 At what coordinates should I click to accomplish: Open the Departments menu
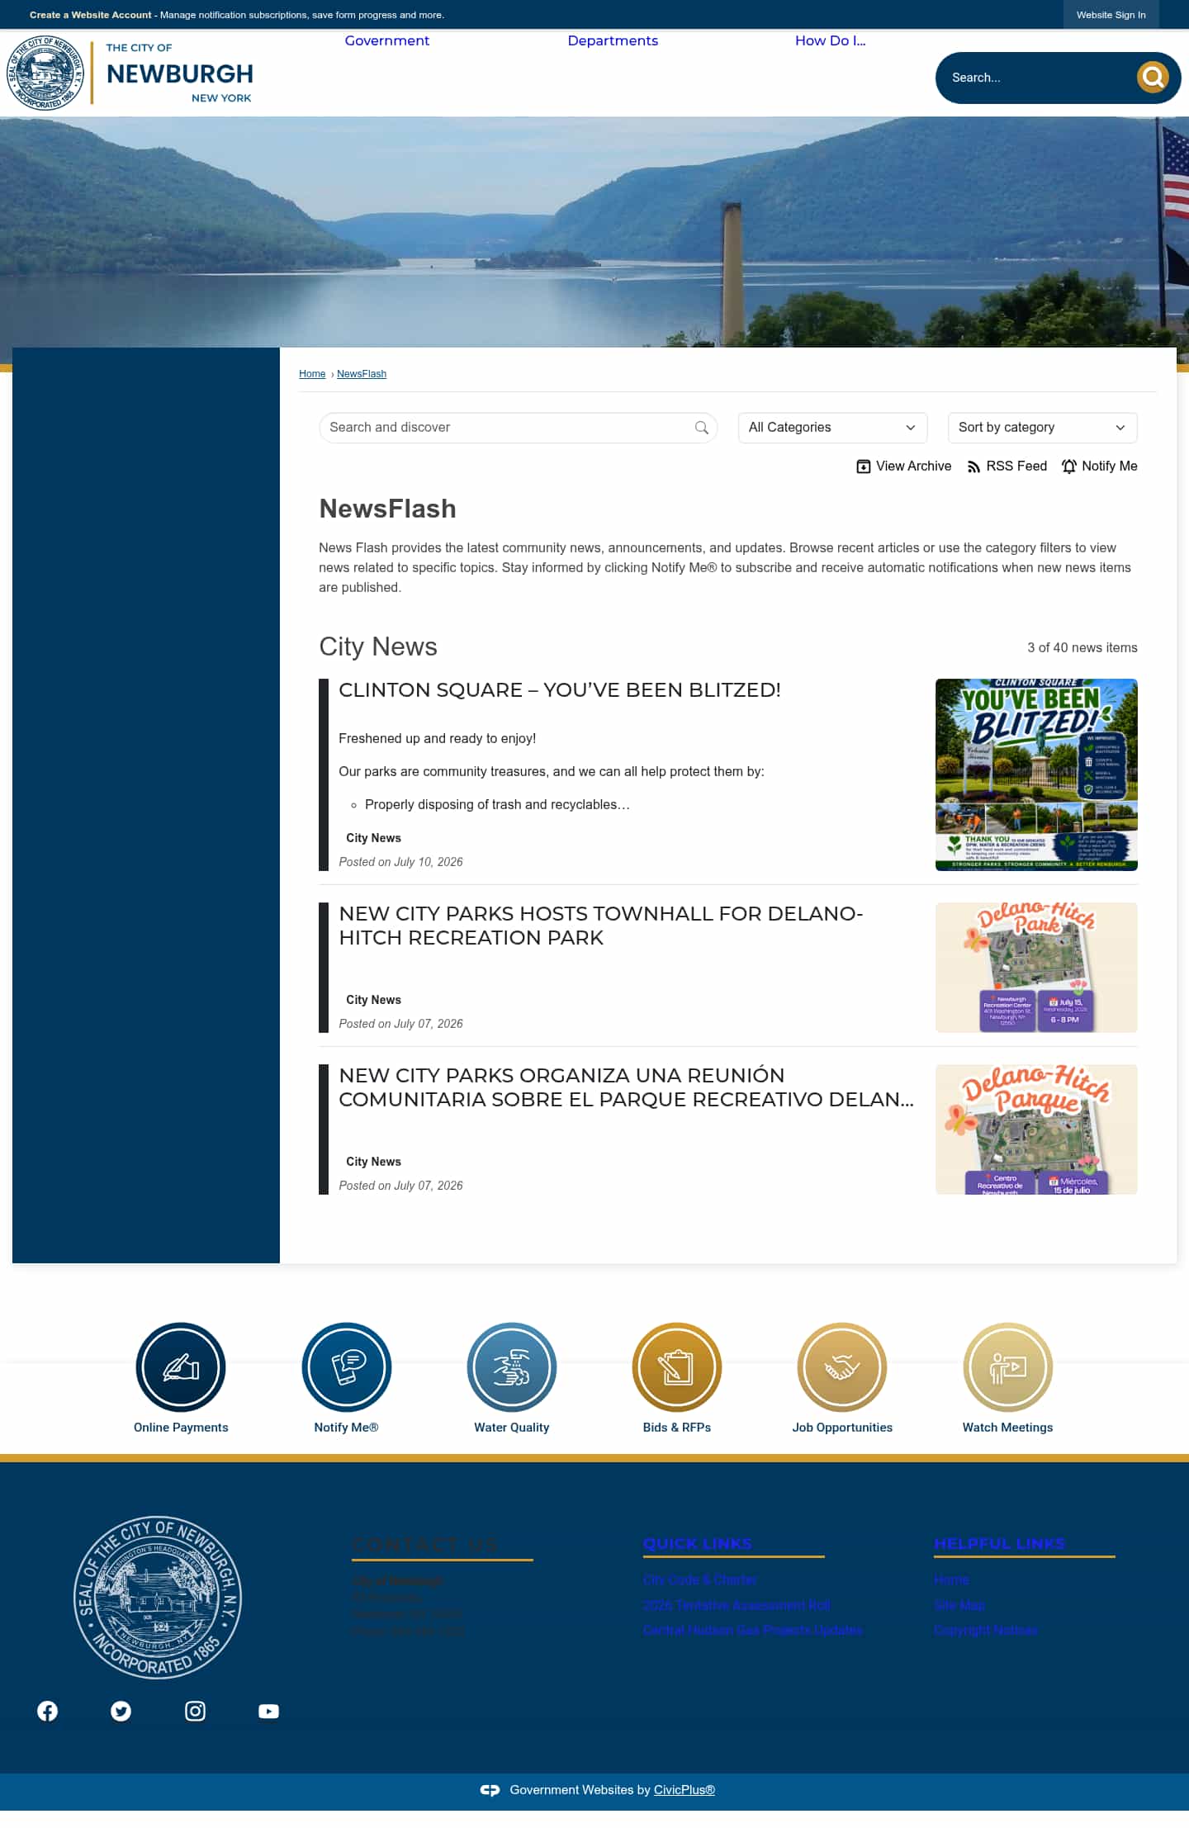coord(613,40)
